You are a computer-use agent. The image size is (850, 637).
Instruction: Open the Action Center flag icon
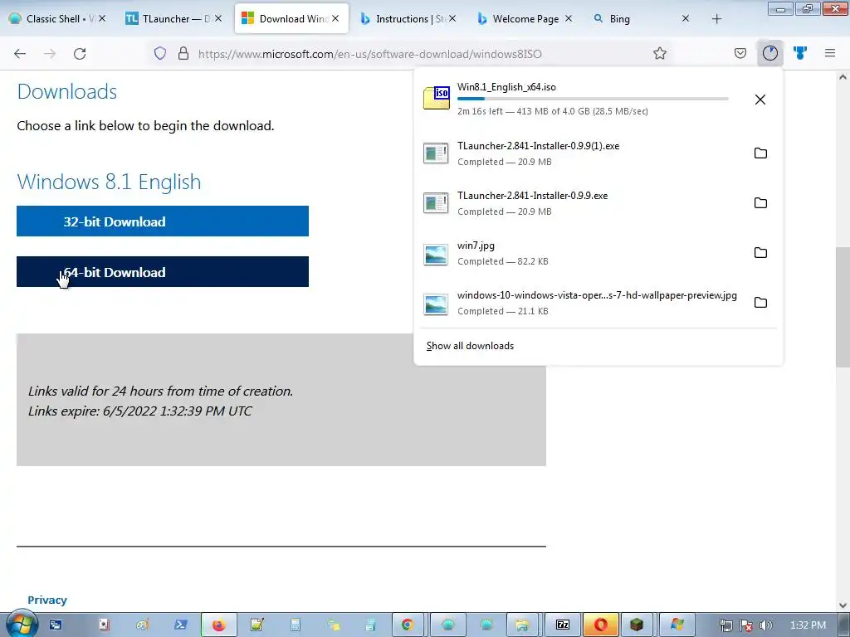click(x=746, y=625)
